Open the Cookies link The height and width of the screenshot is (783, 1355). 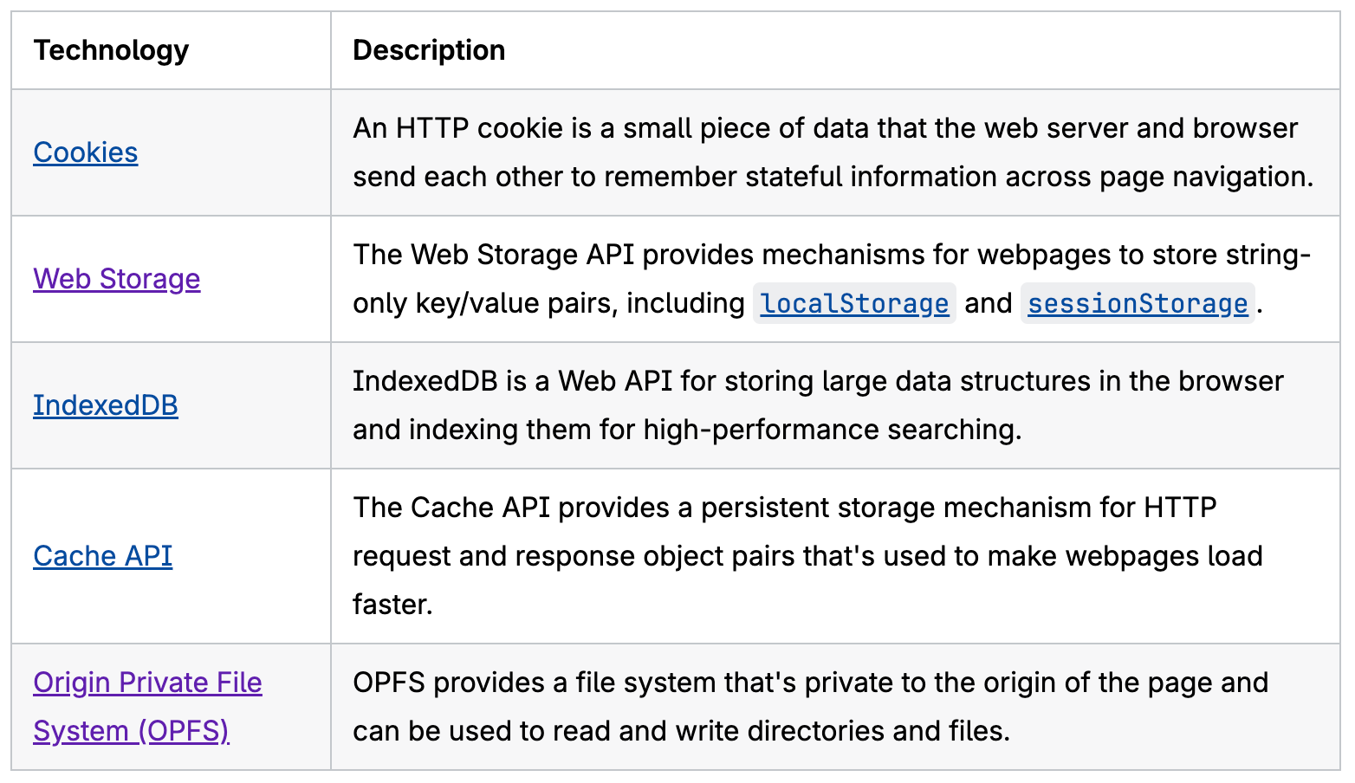[85, 152]
